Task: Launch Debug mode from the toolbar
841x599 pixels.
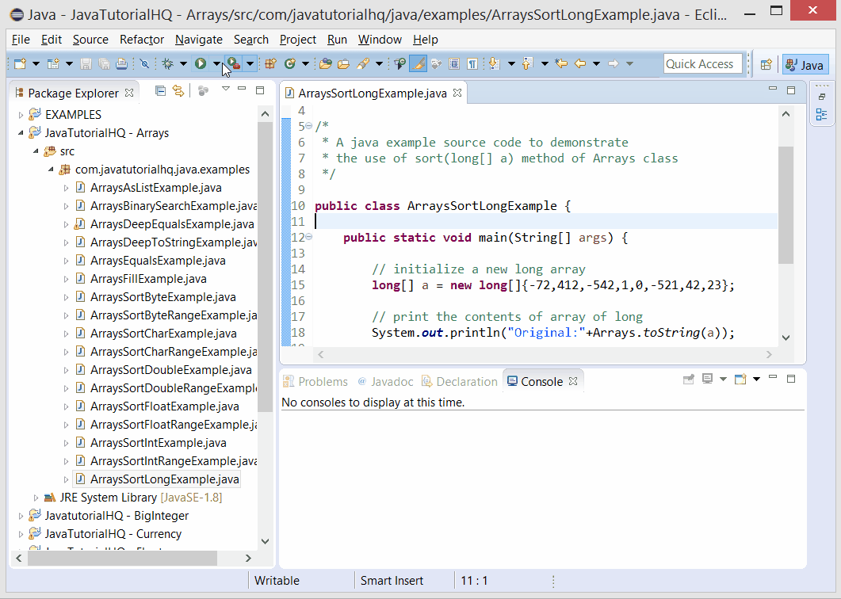Action: (168, 63)
